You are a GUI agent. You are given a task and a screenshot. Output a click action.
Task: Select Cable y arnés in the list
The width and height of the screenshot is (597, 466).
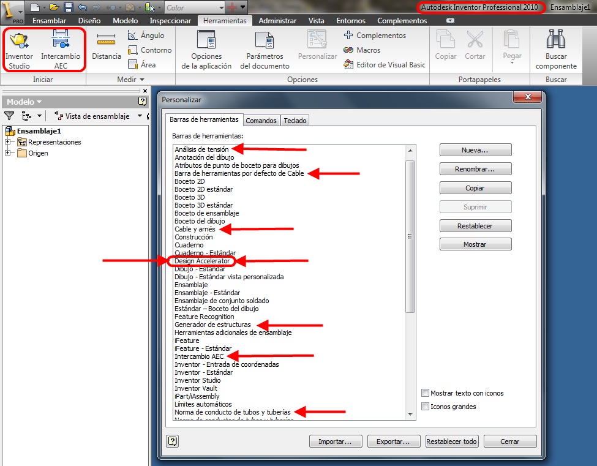coord(195,229)
